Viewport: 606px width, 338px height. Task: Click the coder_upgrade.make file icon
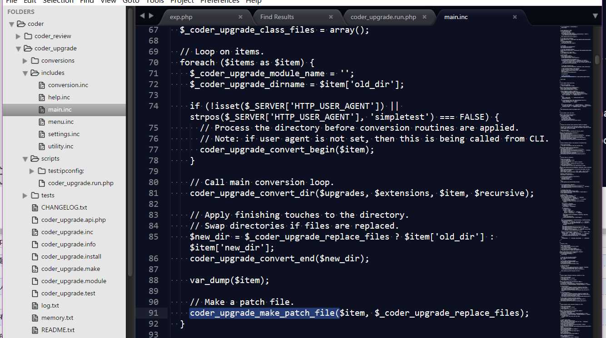point(35,269)
